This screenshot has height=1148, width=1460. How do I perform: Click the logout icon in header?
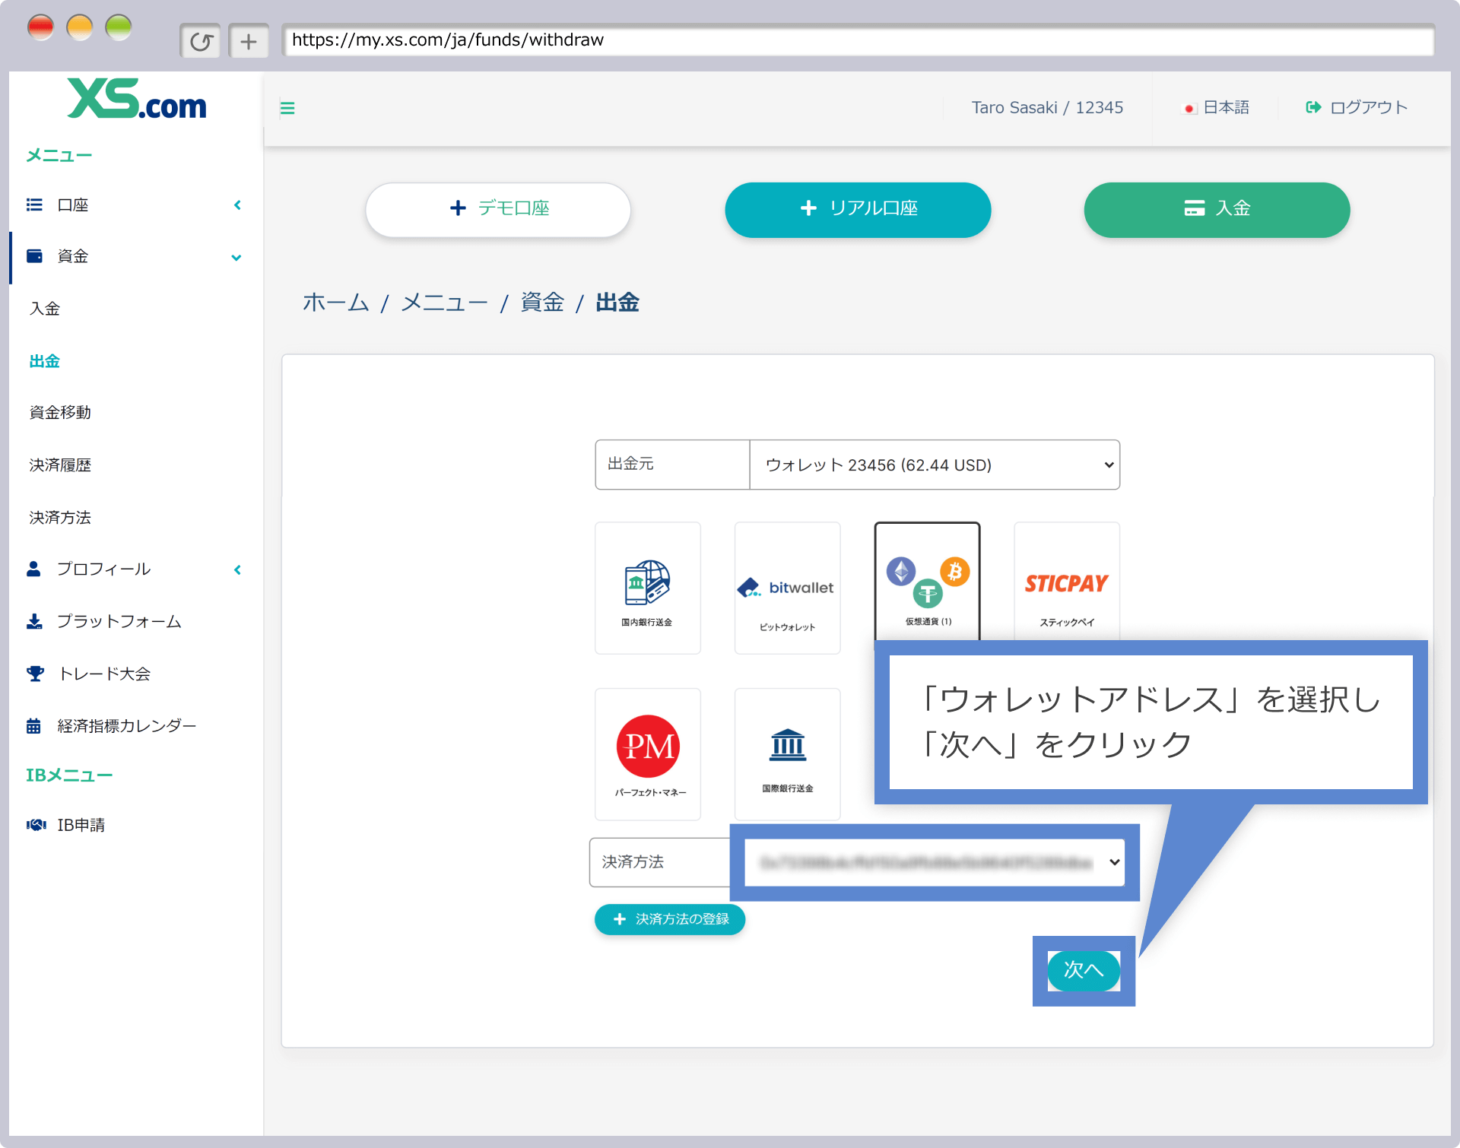[1313, 107]
